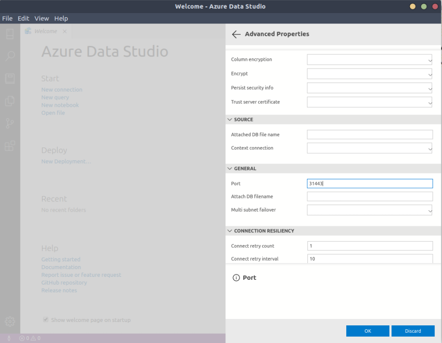Image resolution: width=442 pixels, height=343 pixels.
Task: Click Report issue or feature request link
Action: click(x=81, y=275)
